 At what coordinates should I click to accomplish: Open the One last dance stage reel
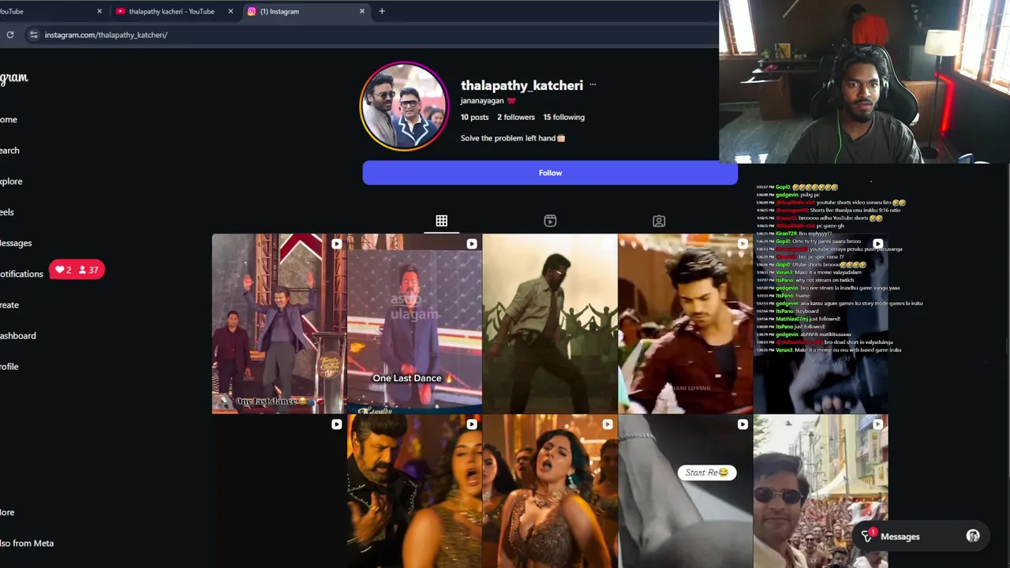coord(279,323)
